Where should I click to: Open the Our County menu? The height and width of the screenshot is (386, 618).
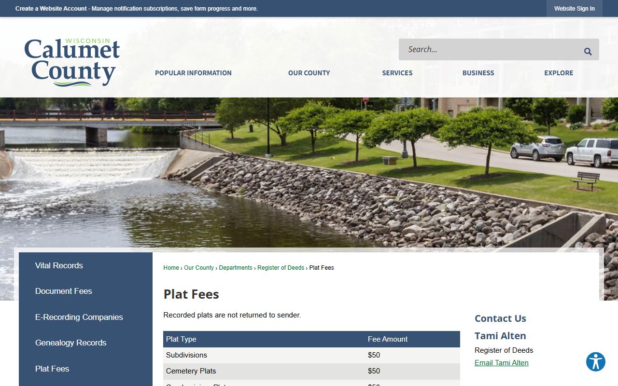tap(309, 73)
